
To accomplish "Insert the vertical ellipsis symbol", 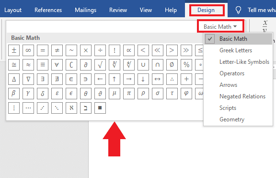I will [x=14, y=108].
